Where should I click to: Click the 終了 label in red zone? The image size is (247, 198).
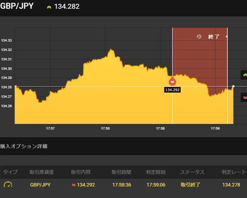tap(214, 37)
